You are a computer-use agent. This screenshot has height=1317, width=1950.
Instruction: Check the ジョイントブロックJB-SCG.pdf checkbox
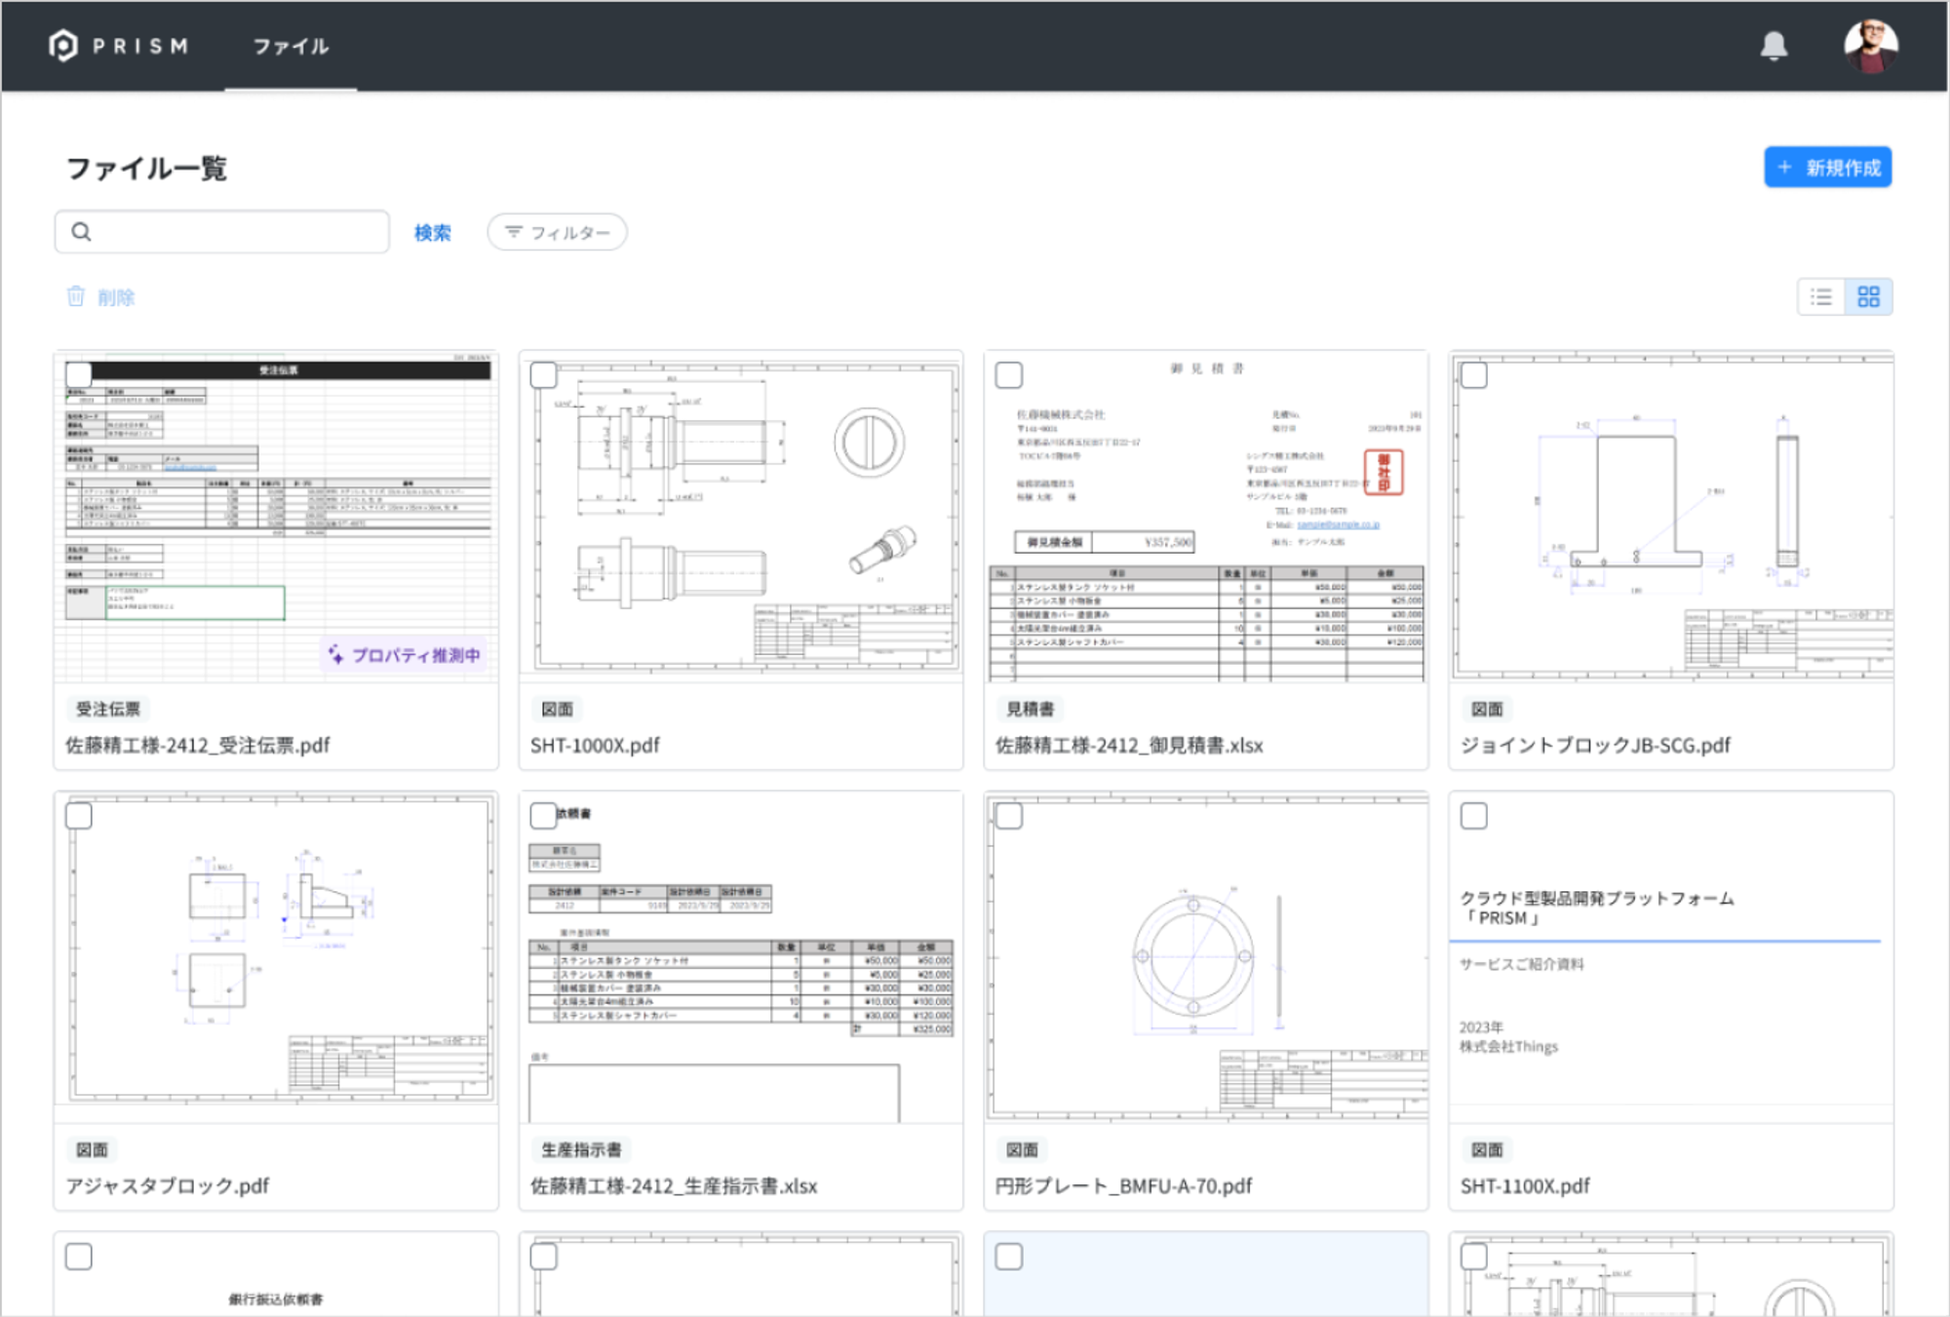1474,375
